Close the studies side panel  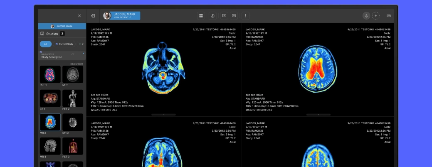coord(79,16)
